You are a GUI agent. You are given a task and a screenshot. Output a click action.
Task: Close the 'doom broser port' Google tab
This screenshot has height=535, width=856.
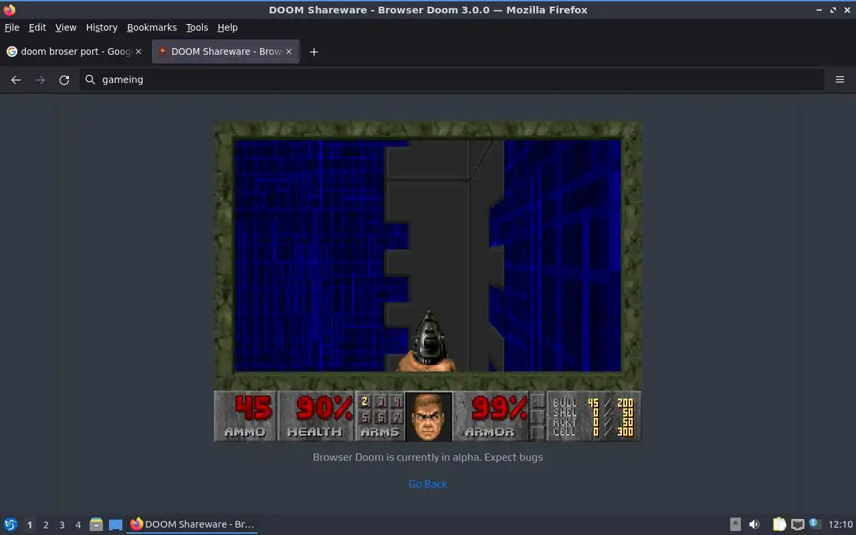coord(138,51)
